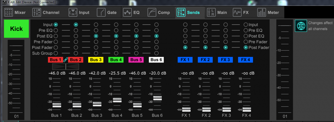Toggle the link icon between Bus 1 and Bus 2
The width and height of the screenshot is (334, 122).
[x=65, y=60]
